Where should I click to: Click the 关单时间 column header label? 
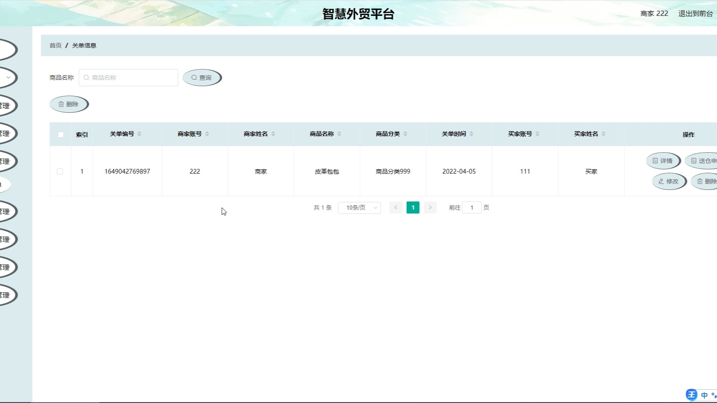click(454, 134)
